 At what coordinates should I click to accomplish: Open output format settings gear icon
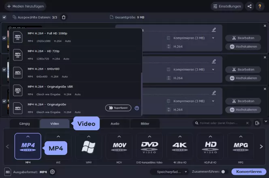pyautogui.click(x=52, y=172)
